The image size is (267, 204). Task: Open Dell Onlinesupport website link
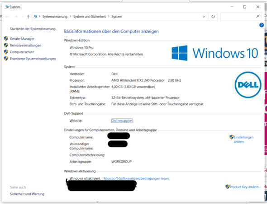pos(122,121)
